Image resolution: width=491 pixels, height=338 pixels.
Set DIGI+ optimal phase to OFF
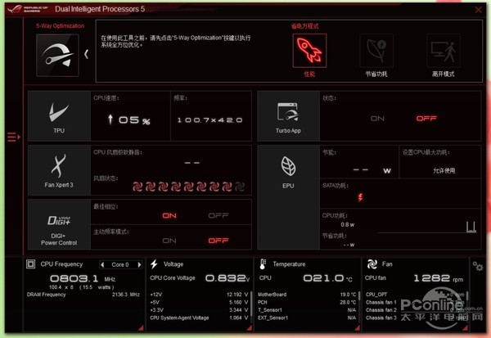[x=218, y=215]
